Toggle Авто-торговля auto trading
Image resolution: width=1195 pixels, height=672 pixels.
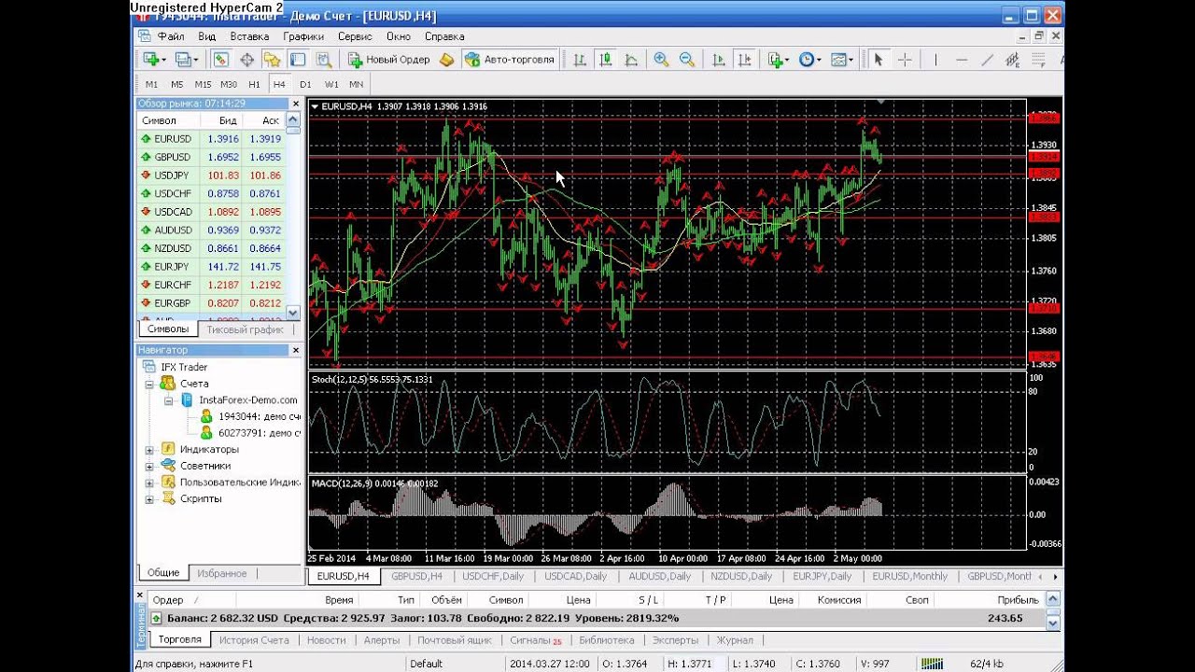(x=511, y=59)
